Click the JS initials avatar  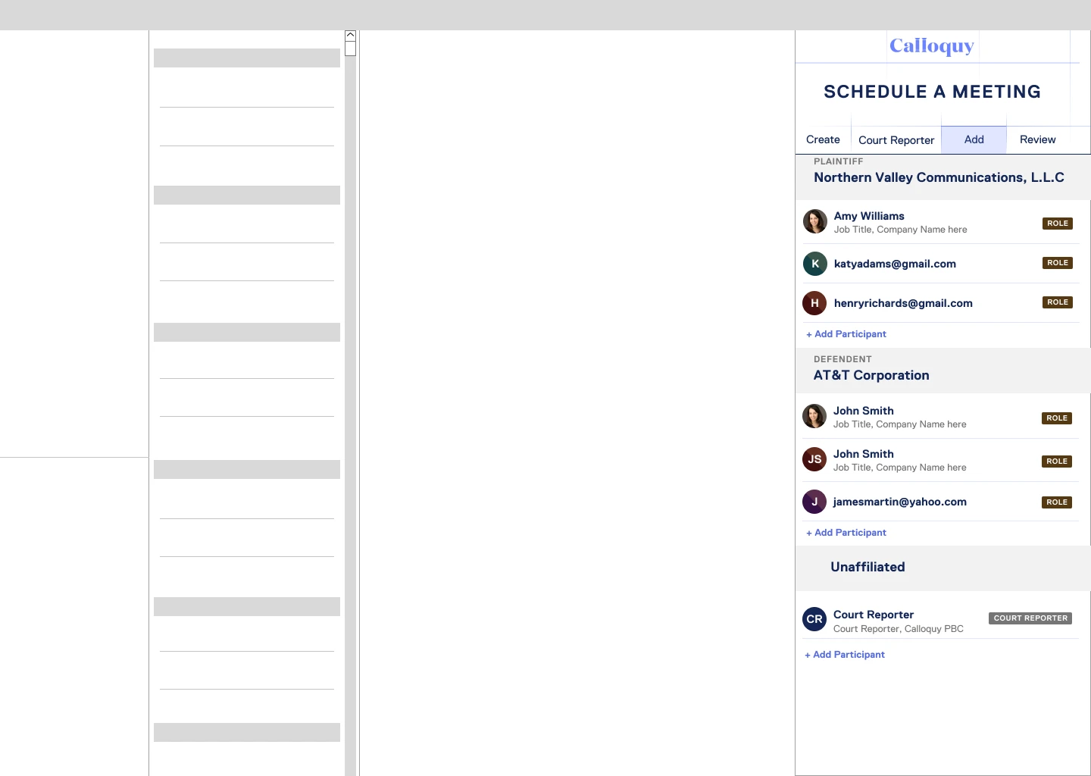[x=814, y=459]
